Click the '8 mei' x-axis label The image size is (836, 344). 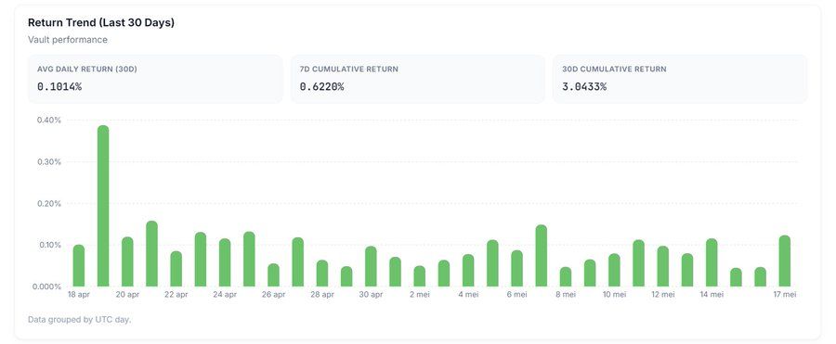click(566, 294)
